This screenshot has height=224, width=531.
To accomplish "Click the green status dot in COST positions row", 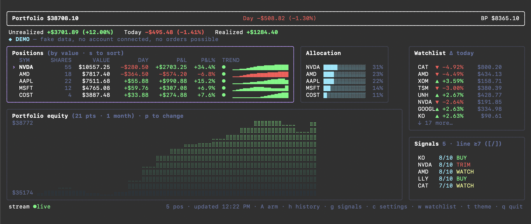I will click(x=224, y=95).
